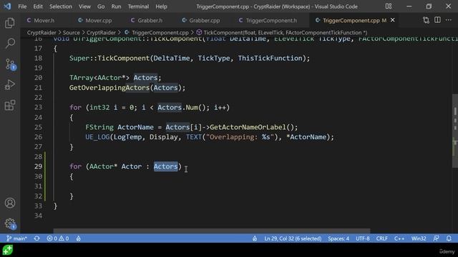Switch to the Grabber.h tab
The image size is (458, 257).
point(147,20)
